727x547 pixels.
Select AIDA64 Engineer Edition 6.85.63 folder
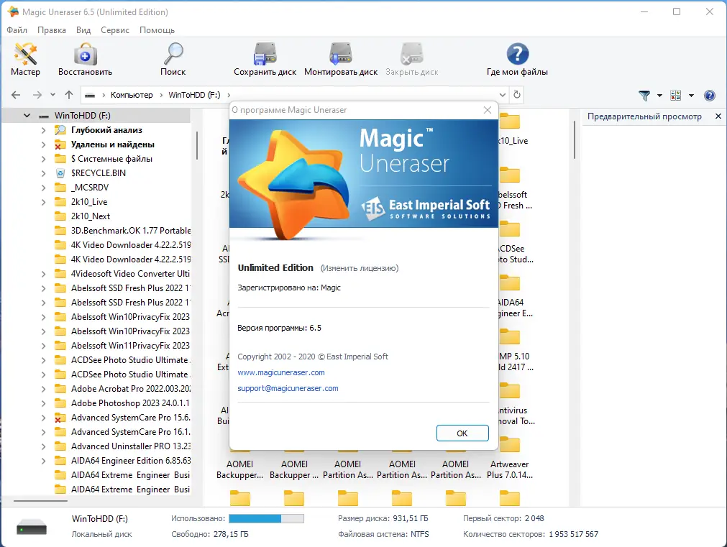pyautogui.click(x=131, y=461)
